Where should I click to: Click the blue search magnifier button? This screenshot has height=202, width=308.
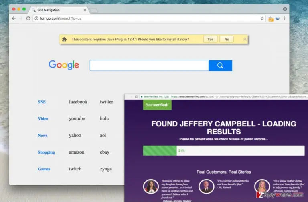click(220, 66)
